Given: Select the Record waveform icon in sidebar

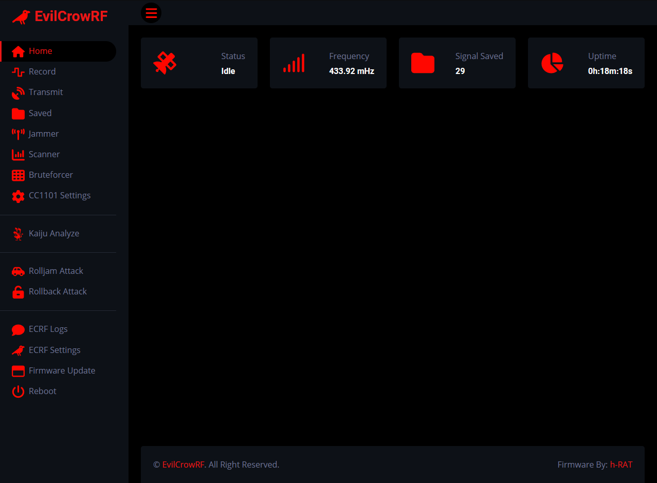Looking at the screenshot, I should [18, 72].
